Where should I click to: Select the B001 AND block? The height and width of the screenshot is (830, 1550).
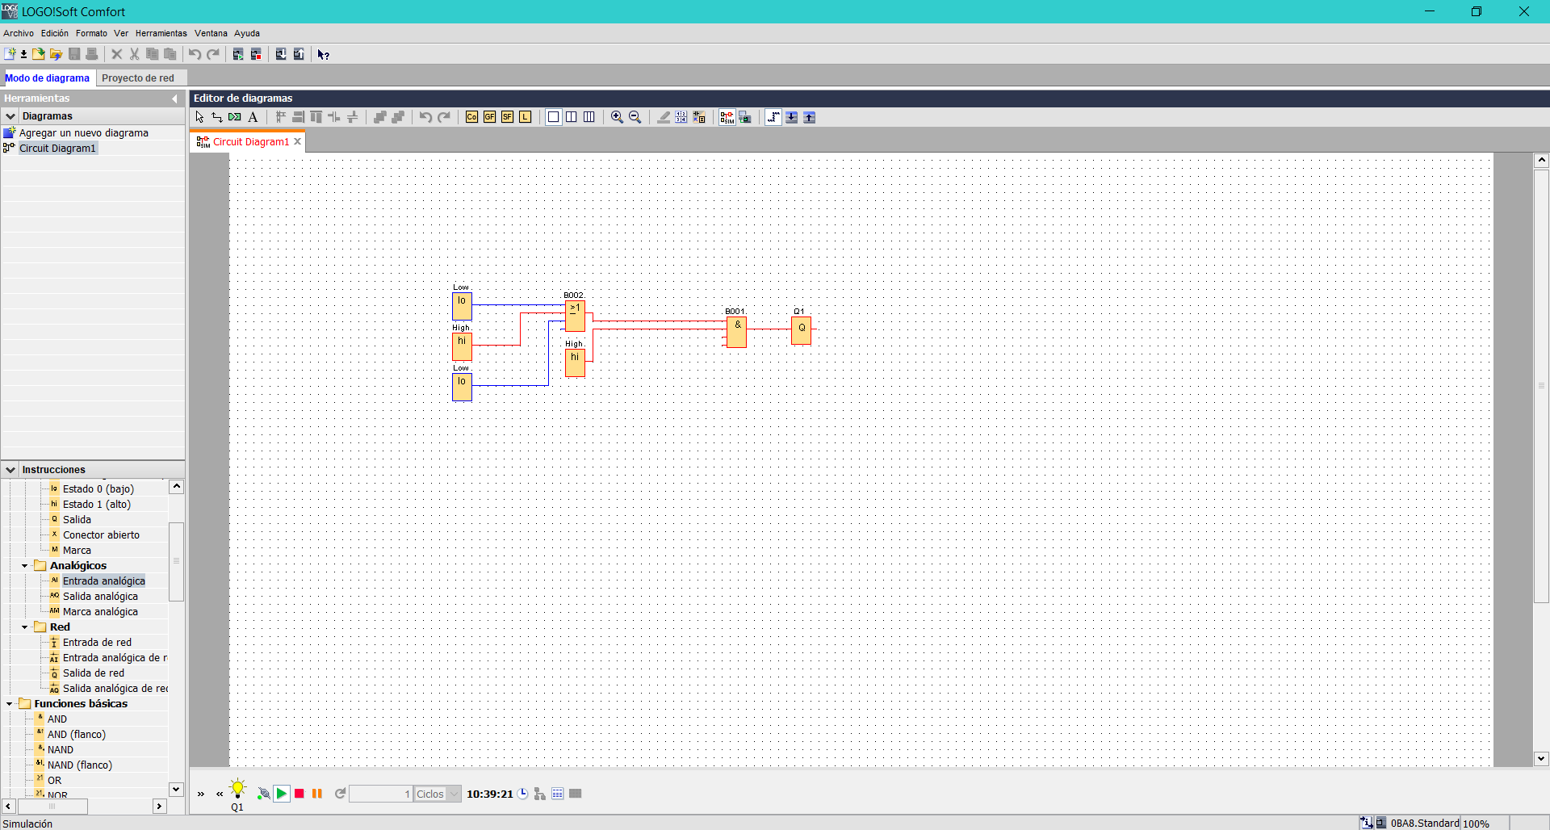point(736,332)
